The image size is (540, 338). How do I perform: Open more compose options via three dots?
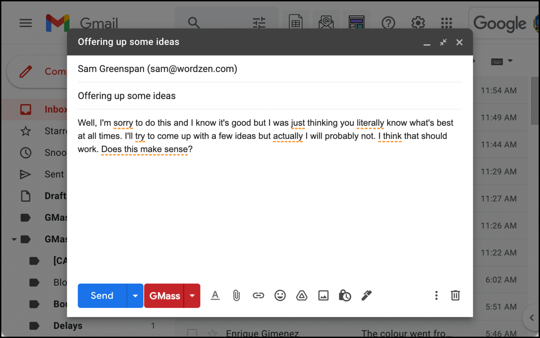(x=436, y=295)
